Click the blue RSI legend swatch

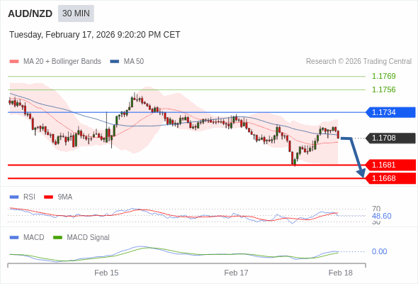(x=14, y=197)
